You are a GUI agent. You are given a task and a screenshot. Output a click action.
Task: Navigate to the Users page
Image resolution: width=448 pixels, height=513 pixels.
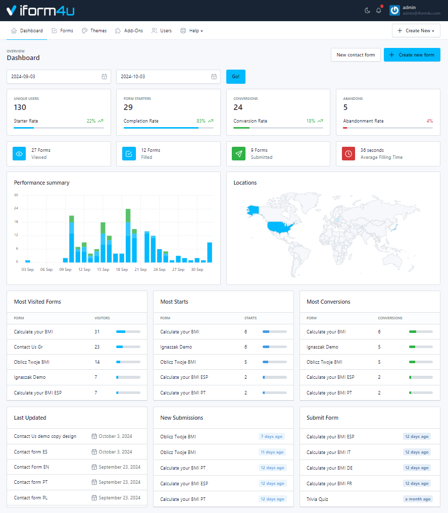point(161,30)
